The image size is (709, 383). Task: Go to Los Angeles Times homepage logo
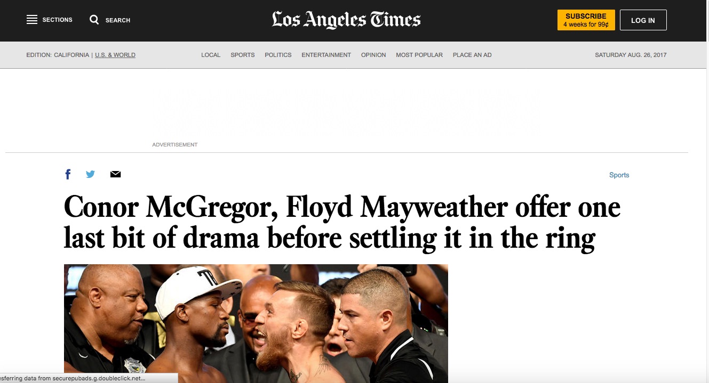pos(346,20)
